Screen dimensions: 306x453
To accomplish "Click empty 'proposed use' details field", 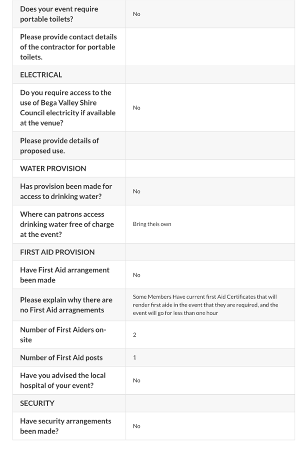I will [209, 145].
